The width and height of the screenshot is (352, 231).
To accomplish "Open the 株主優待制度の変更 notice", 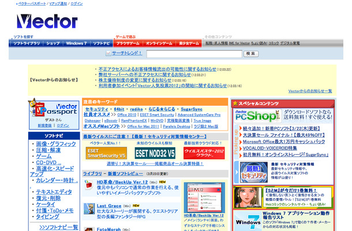I will (134, 80).
